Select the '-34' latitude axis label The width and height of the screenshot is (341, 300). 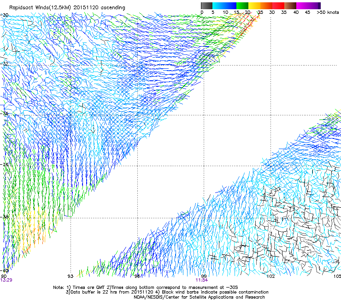(x=4, y=113)
